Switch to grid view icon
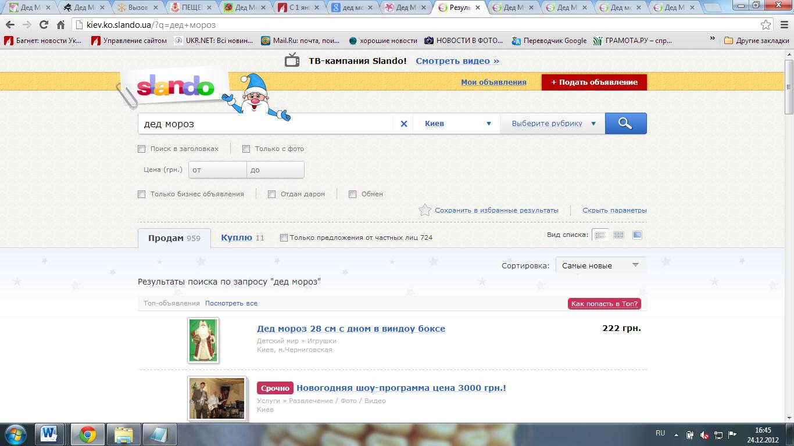 (618, 235)
